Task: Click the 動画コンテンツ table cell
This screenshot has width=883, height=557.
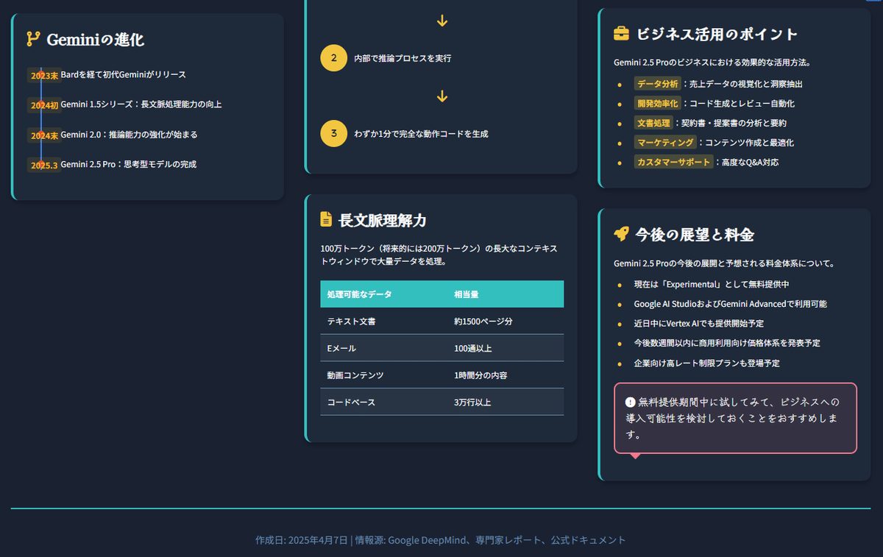Action: 384,375
